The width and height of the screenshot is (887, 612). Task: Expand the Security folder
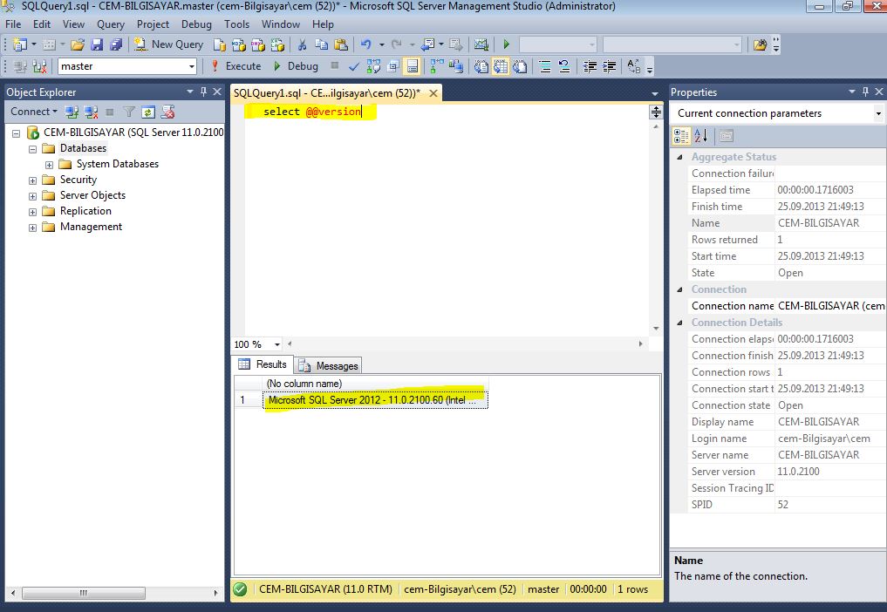[x=32, y=181]
